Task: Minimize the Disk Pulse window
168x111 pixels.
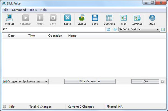Action: pos(146,3)
